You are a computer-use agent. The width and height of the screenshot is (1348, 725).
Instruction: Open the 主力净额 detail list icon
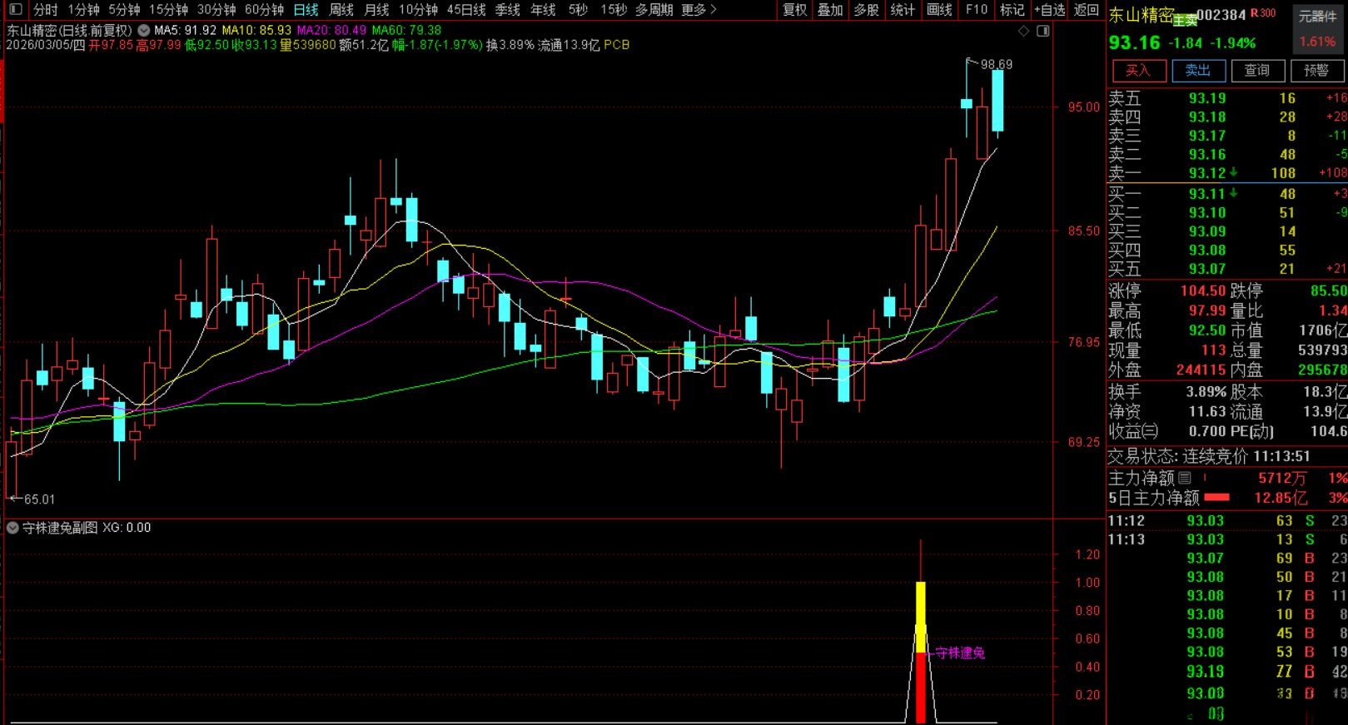1185,478
